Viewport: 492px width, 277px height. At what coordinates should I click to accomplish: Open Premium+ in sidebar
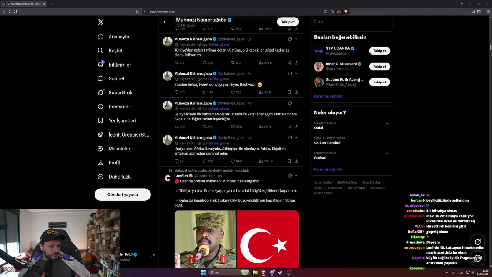click(x=114, y=107)
